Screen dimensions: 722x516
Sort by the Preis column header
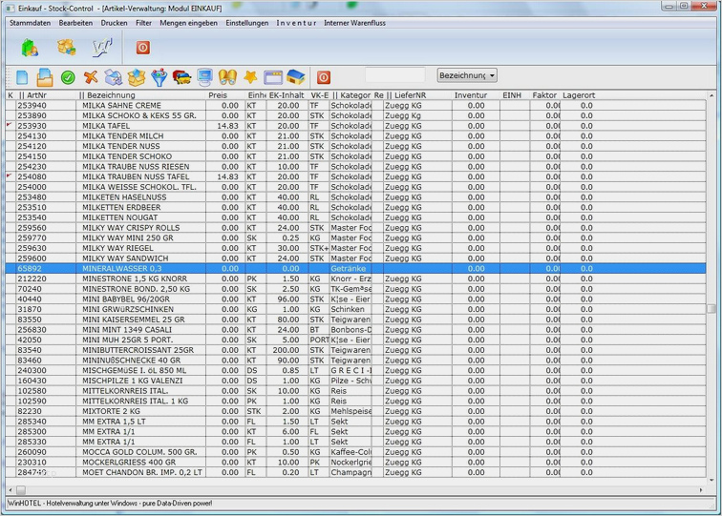(219, 95)
